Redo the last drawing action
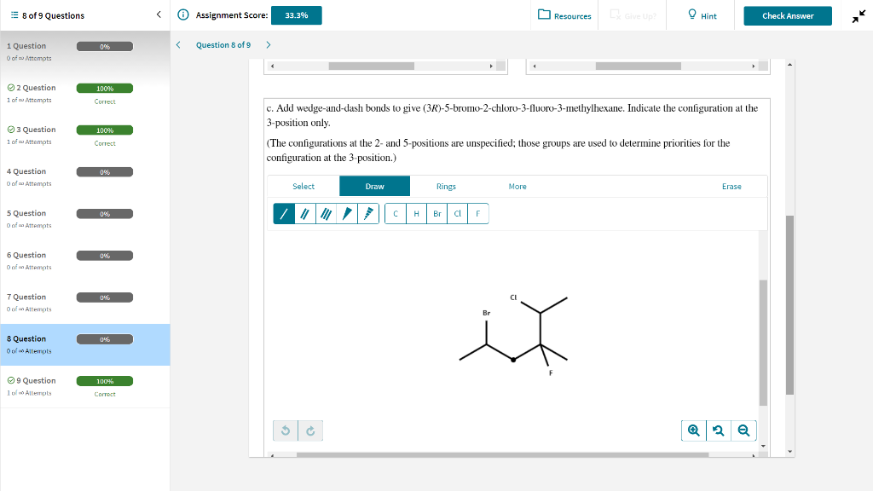This screenshot has height=491, width=873. (x=309, y=430)
